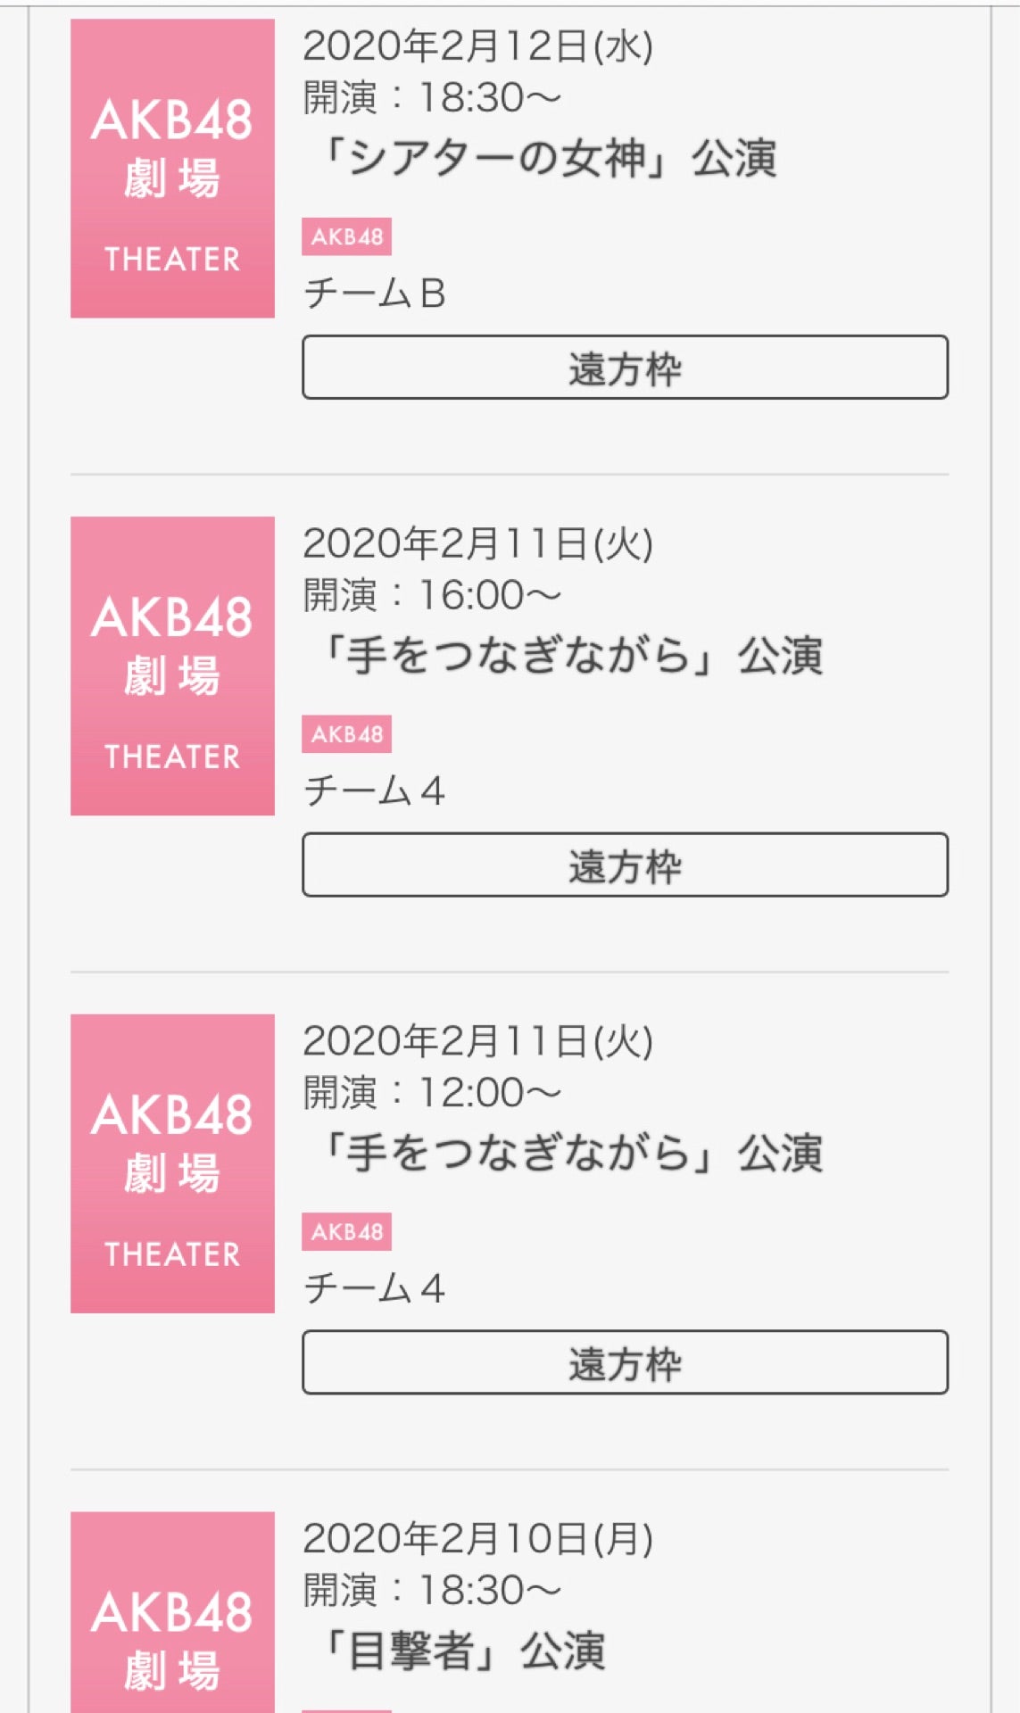Click 「手をつなぎながら」公演 title for the 12:00 show
This screenshot has width=1020, height=1713.
coord(569,1153)
